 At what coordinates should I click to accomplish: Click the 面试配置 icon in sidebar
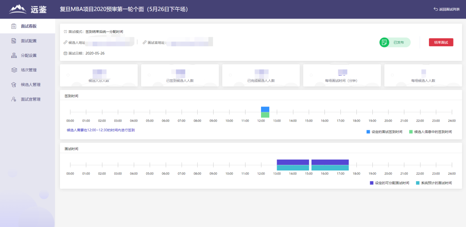14,41
